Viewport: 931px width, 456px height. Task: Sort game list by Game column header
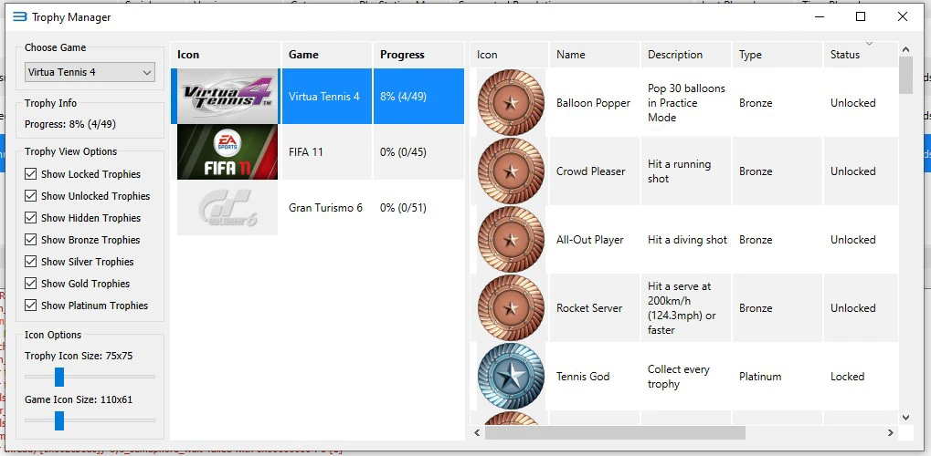point(327,55)
